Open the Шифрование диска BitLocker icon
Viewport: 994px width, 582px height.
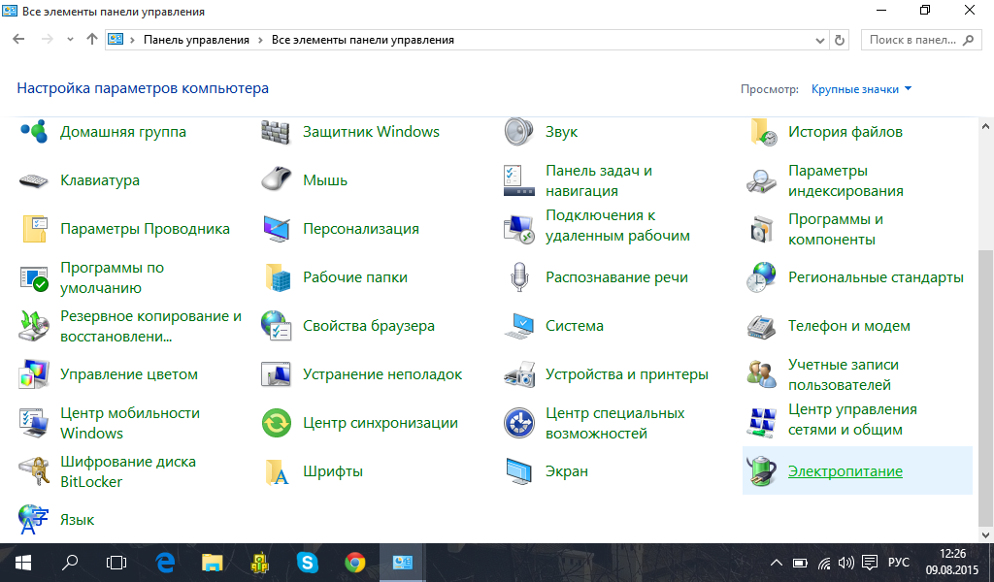(x=34, y=471)
